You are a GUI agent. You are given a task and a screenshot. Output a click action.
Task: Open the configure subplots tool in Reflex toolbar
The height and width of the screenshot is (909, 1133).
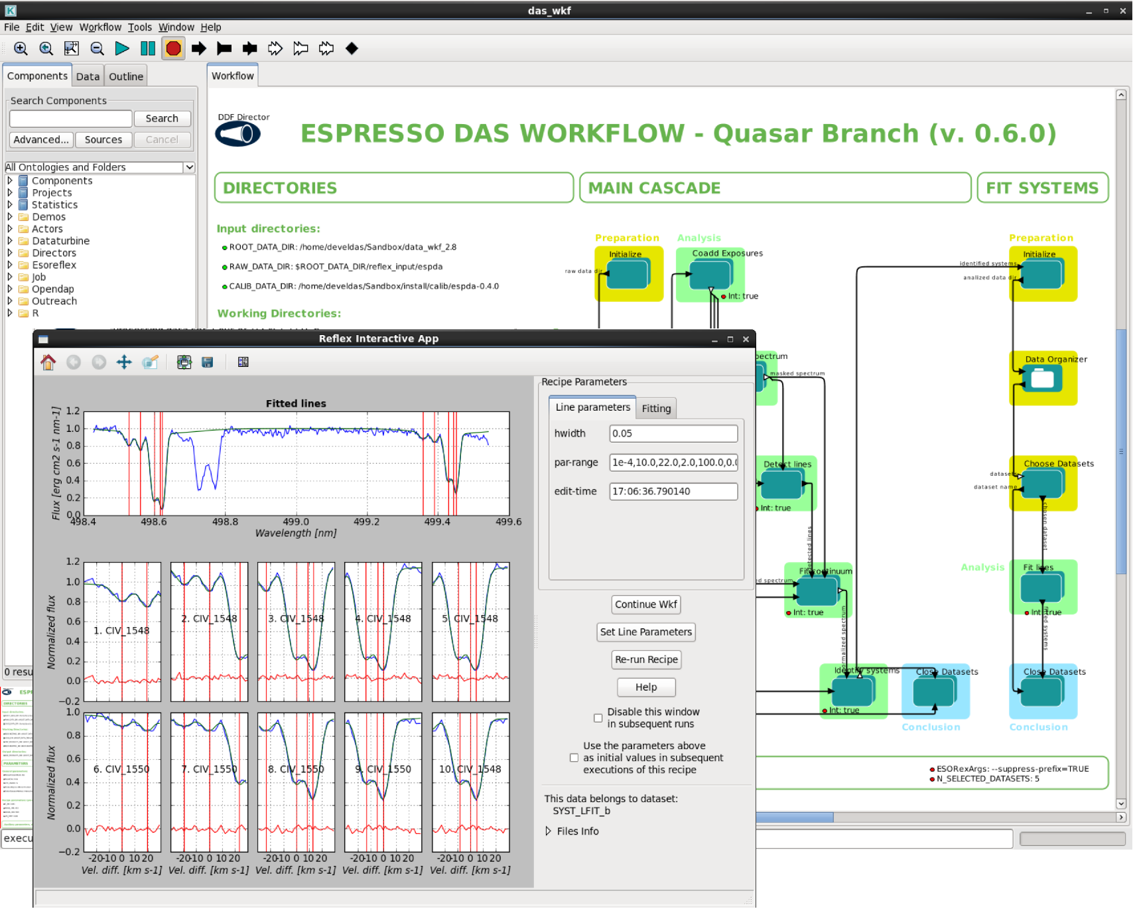tap(184, 362)
